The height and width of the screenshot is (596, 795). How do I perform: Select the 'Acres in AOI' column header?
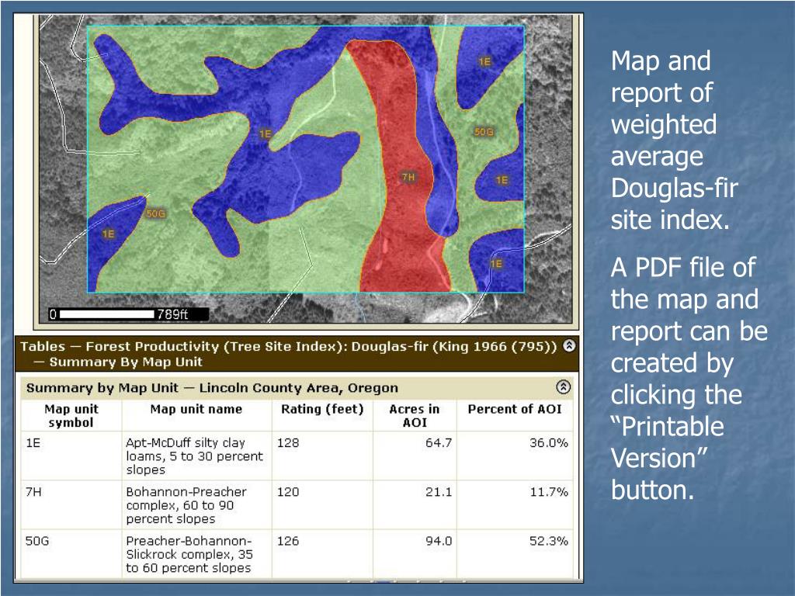(x=415, y=416)
